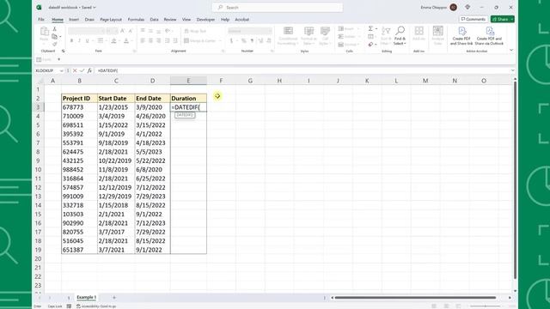Decrease font size with small A icon
This screenshot has width=550, height=309.
pyautogui.click(x=131, y=31)
